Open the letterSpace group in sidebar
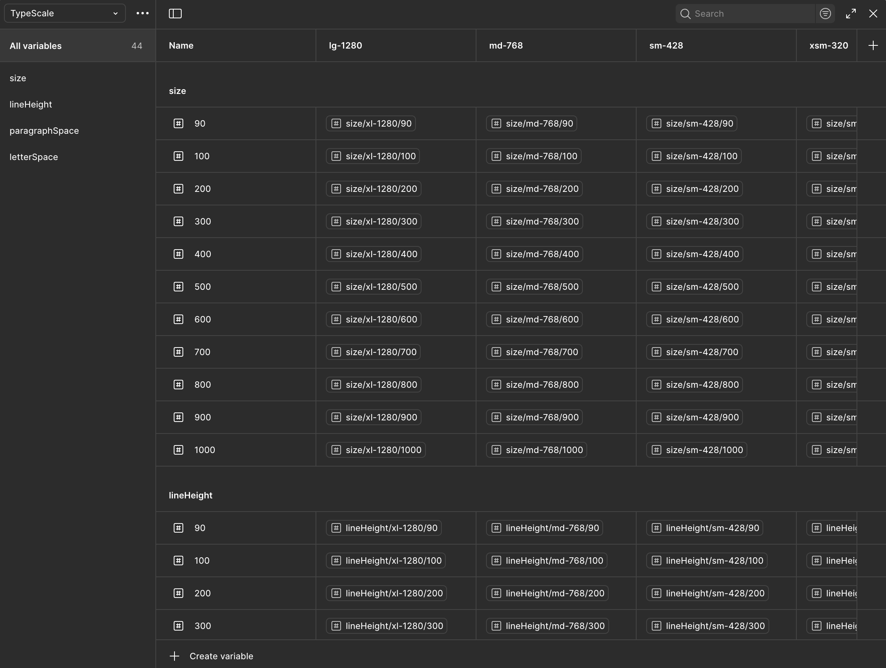Viewport: 886px width, 668px height. 33,157
